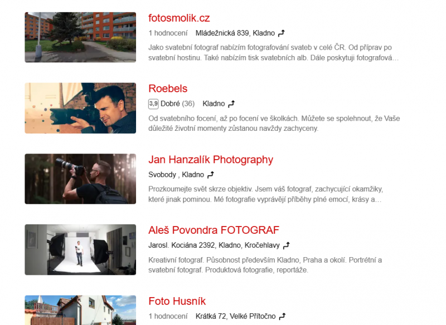Click the directions arrow next to Krátká 72, Velké Přítočno
The image size is (446, 325).
tap(282, 316)
